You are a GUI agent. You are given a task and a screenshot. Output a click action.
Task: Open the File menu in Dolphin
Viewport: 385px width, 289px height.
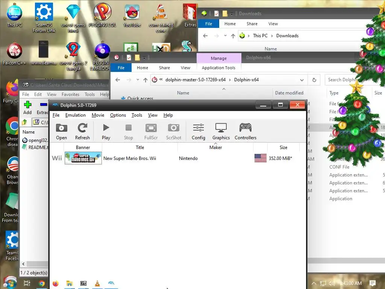click(56, 115)
